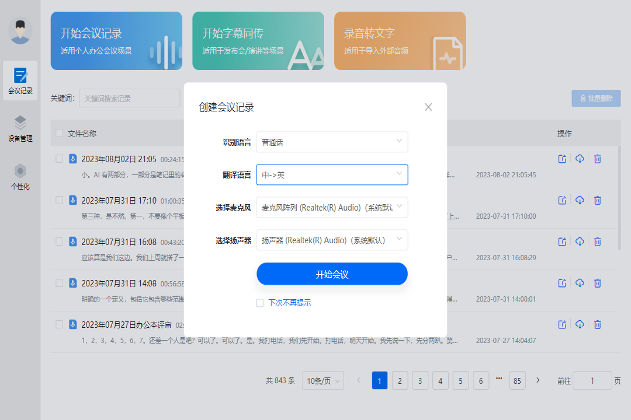Share the 2023年08月02日 21:05 record
Screen dimensions: 631x420
point(561,159)
